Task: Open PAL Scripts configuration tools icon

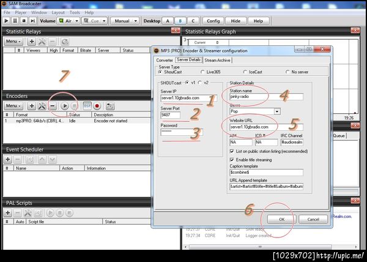Action: tap(28, 213)
